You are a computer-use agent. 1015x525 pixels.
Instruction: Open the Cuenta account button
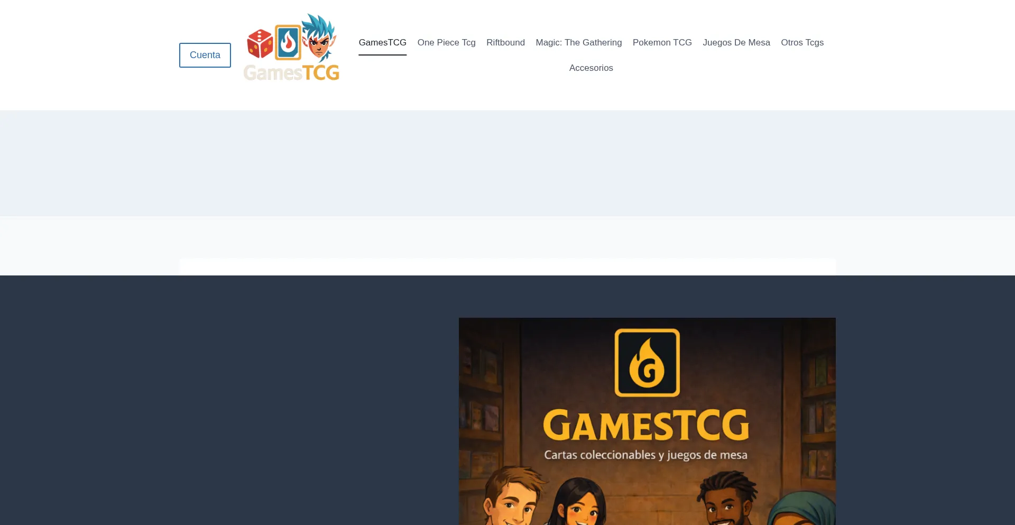(205, 55)
